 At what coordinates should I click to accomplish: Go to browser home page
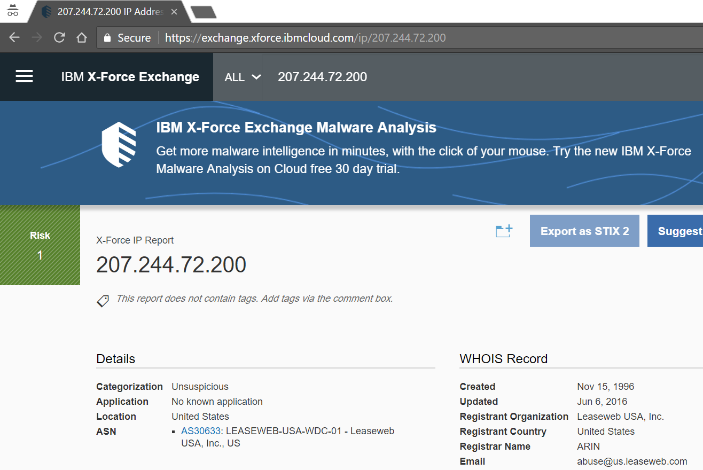(x=81, y=37)
